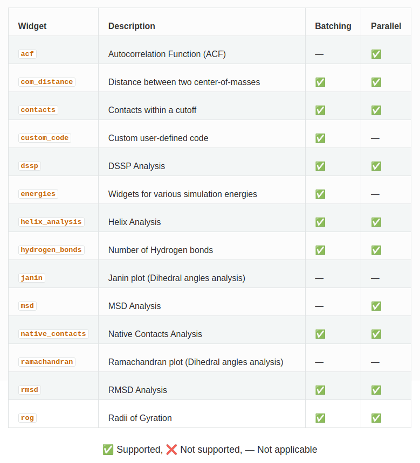420x463 pixels.
Task: Click the janin widget code tag
Action: 32,278
